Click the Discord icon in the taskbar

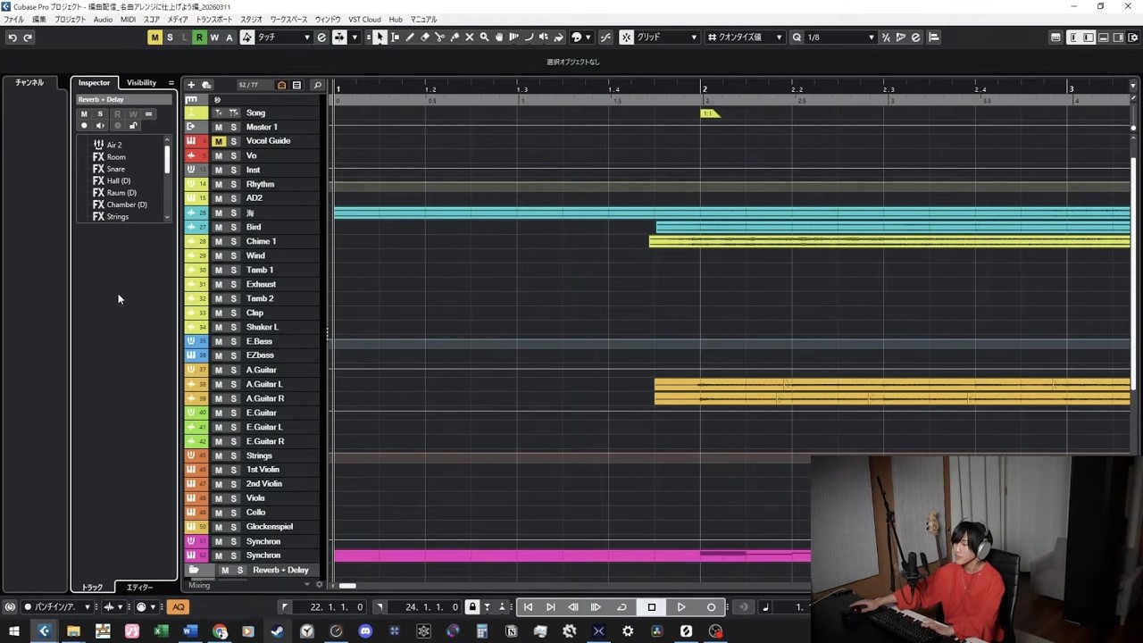tap(365, 631)
